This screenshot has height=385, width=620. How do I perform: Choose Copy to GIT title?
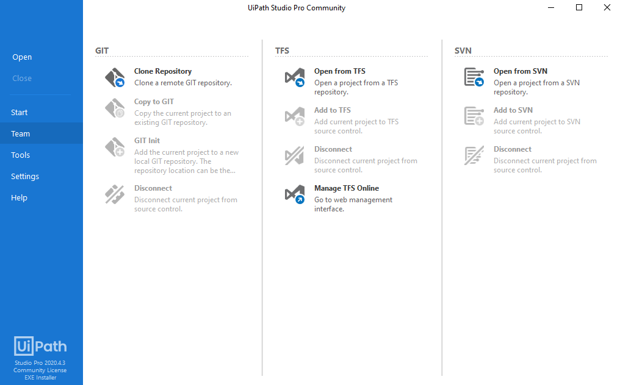coord(154,102)
